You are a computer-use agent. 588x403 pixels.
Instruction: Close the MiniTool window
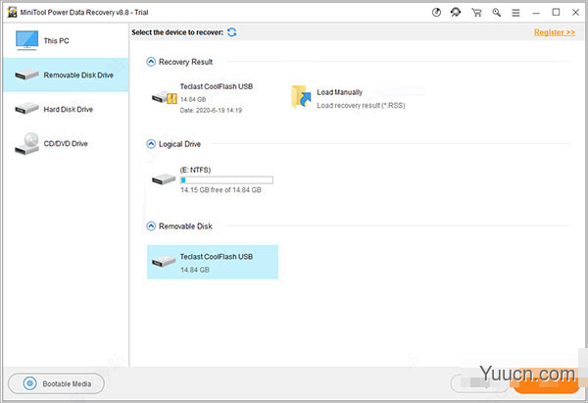click(575, 13)
